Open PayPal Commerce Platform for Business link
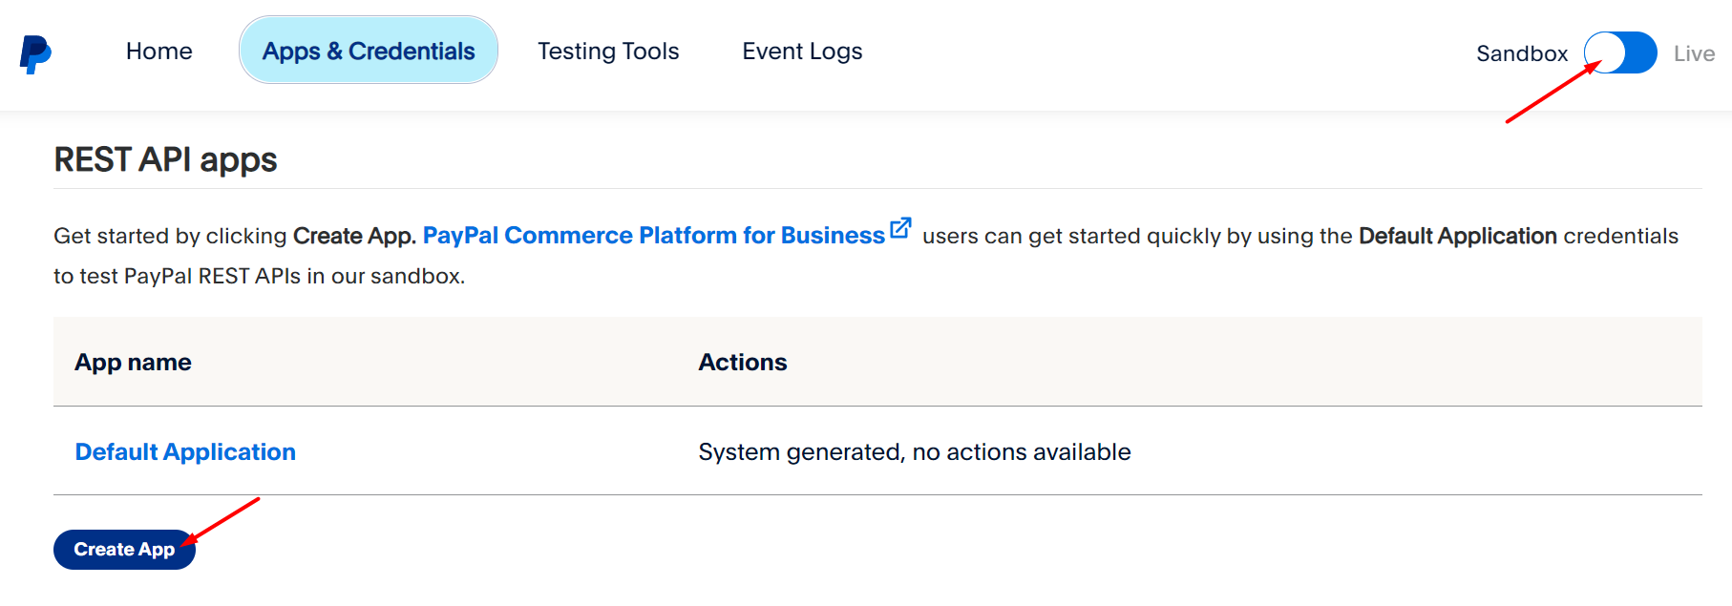The image size is (1732, 606). (x=654, y=236)
